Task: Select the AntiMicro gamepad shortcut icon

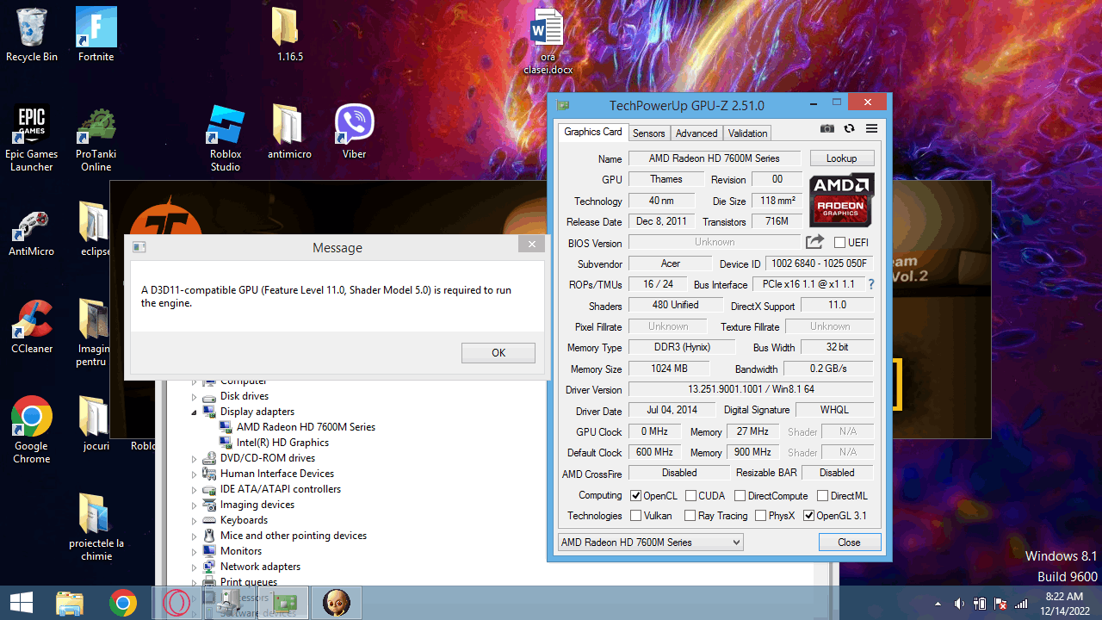Action: (32, 232)
